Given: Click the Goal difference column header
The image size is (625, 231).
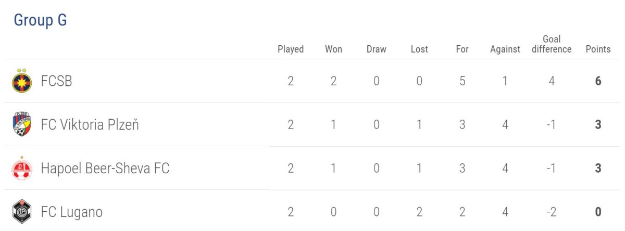Looking at the screenshot, I should (552, 44).
